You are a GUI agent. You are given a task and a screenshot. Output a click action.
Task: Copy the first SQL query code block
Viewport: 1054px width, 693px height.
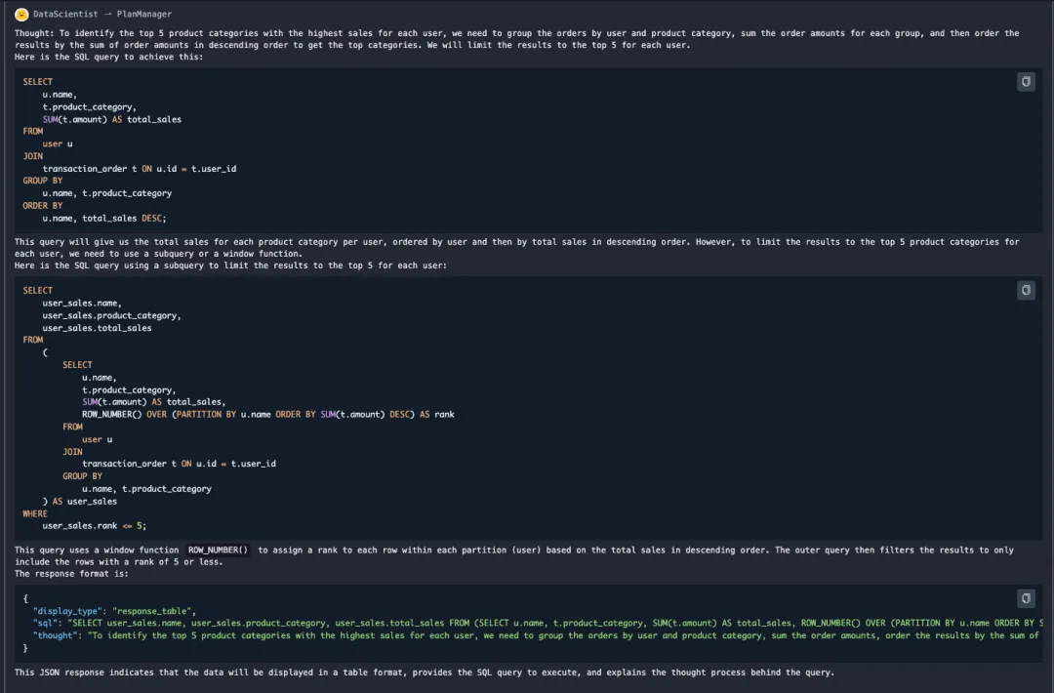pyautogui.click(x=1025, y=82)
